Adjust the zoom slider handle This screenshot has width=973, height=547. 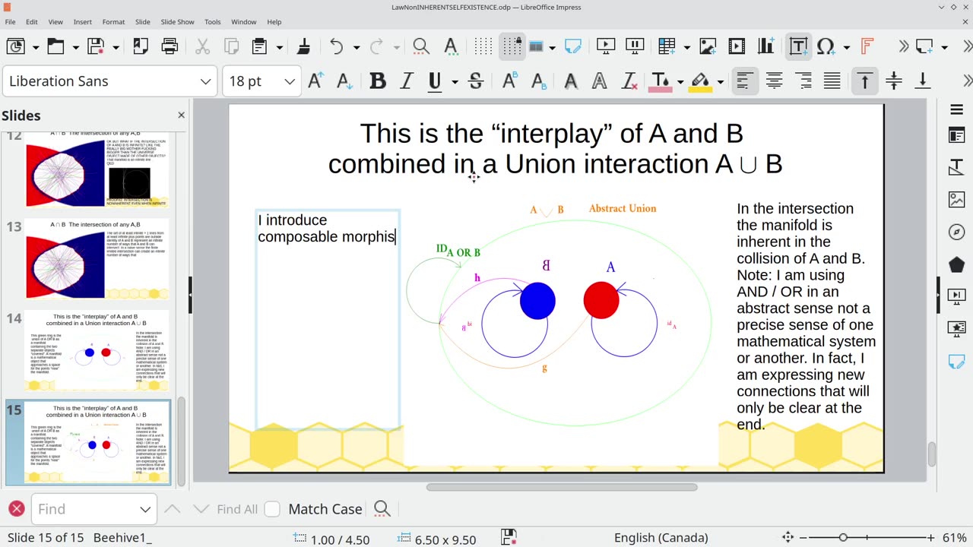[x=842, y=538]
